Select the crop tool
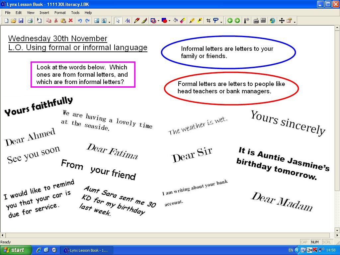 coord(209,20)
